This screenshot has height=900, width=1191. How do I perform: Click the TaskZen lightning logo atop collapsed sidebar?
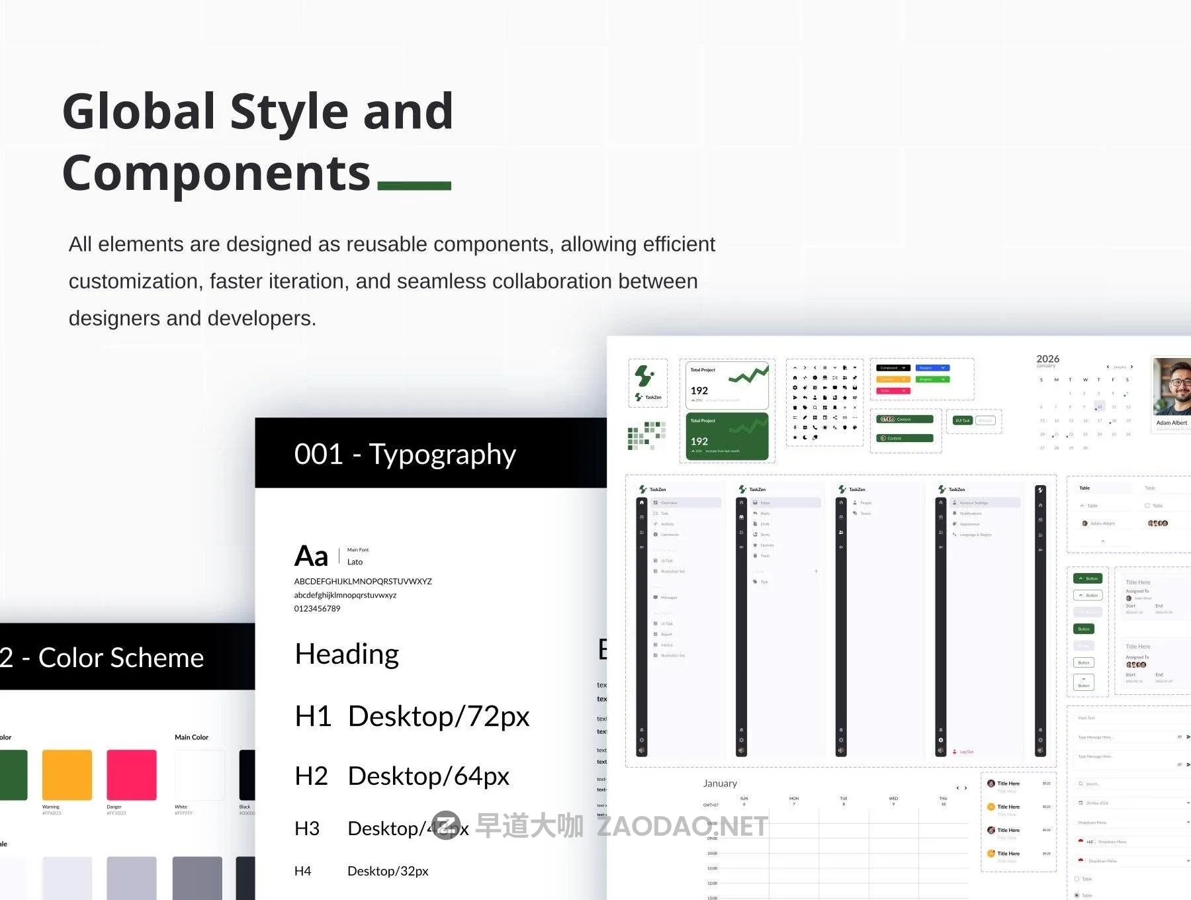tap(1040, 490)
